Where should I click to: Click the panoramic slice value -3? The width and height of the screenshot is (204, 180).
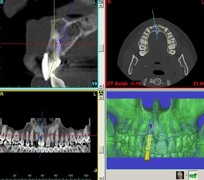click(95, 171)
